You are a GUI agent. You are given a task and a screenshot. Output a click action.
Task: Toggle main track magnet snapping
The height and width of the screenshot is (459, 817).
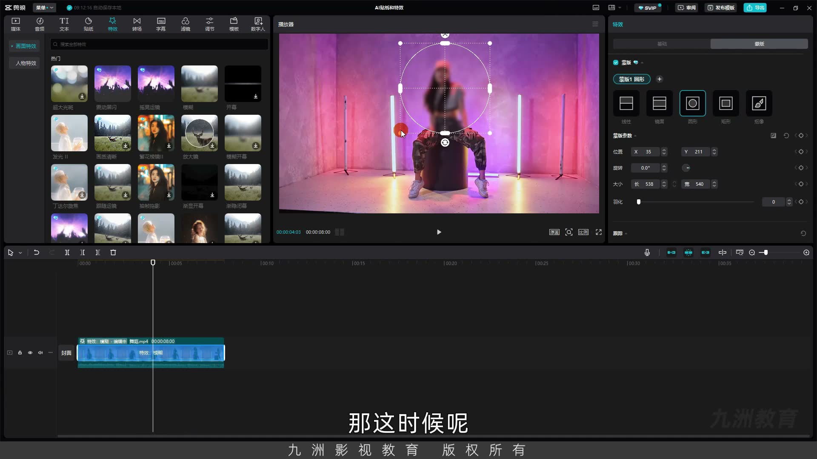coord(671,252)
